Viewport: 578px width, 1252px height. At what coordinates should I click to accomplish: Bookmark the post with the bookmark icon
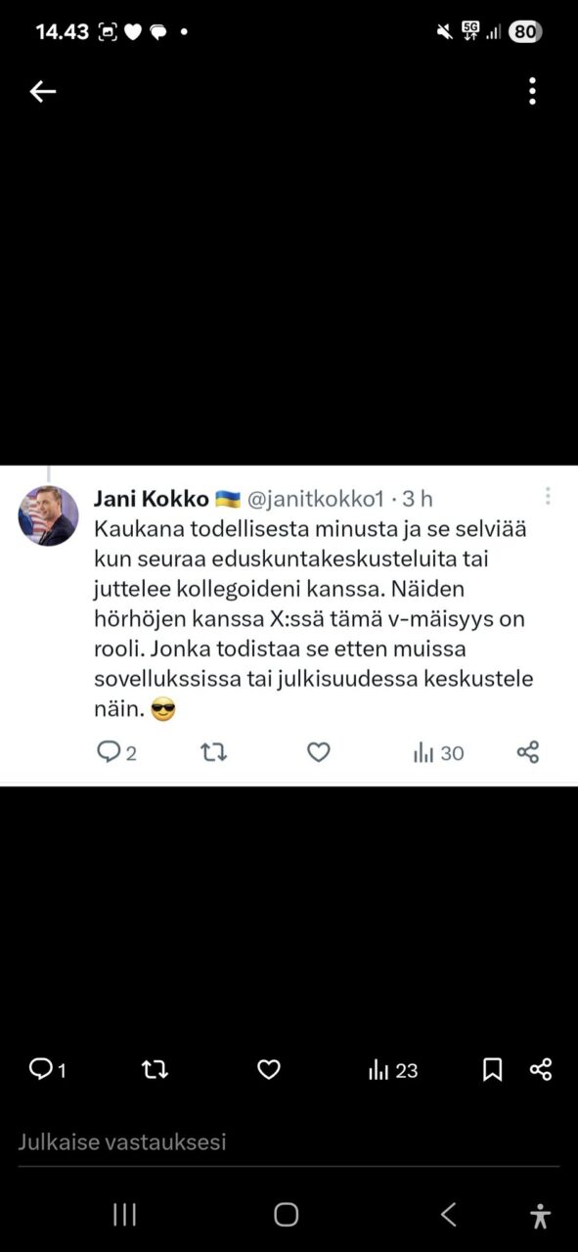(x=493, y=1070)
